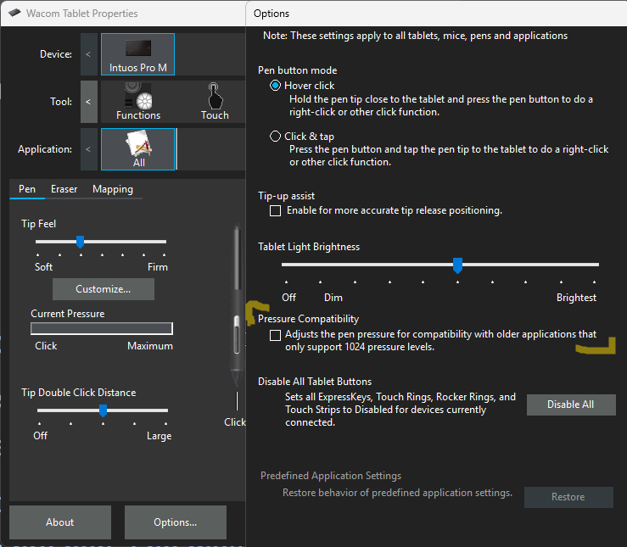Click the Options window title text

[272, 14]
